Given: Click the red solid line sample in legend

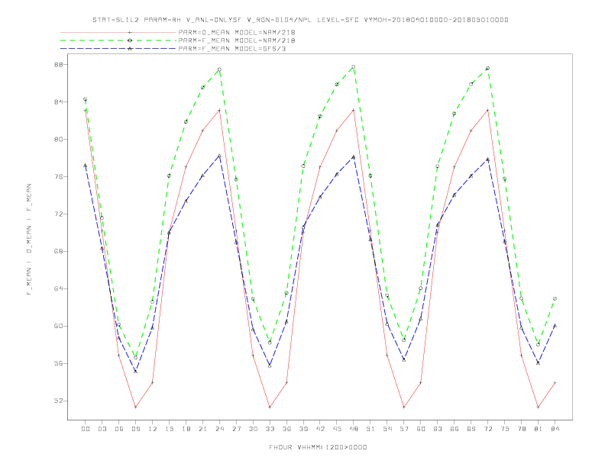Looking at the screenshot, I should [118, 32].
